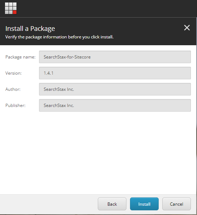Click the "Publisher:" label

pyautogui.click(x=15, y=106)
